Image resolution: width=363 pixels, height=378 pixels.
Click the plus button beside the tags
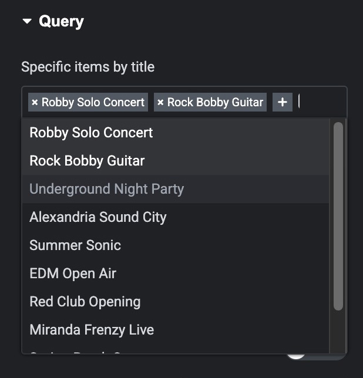coord(283,102)
